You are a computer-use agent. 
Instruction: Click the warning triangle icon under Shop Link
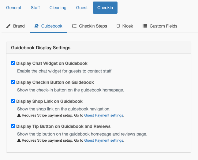point(19,115)
